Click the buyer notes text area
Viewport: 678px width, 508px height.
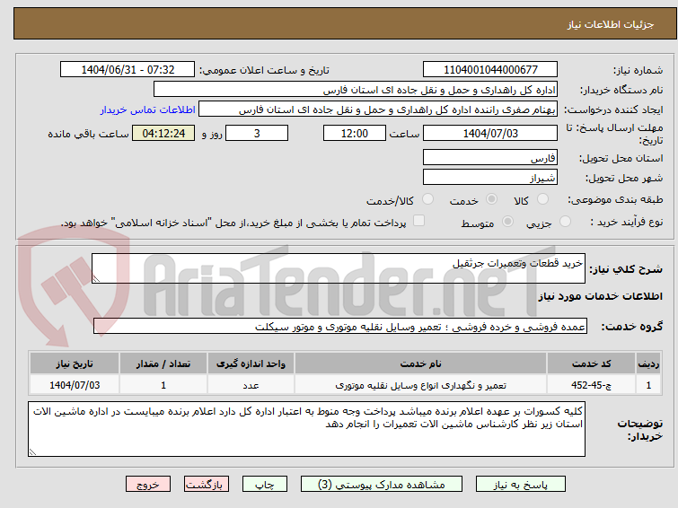click(x=306, y=429)
